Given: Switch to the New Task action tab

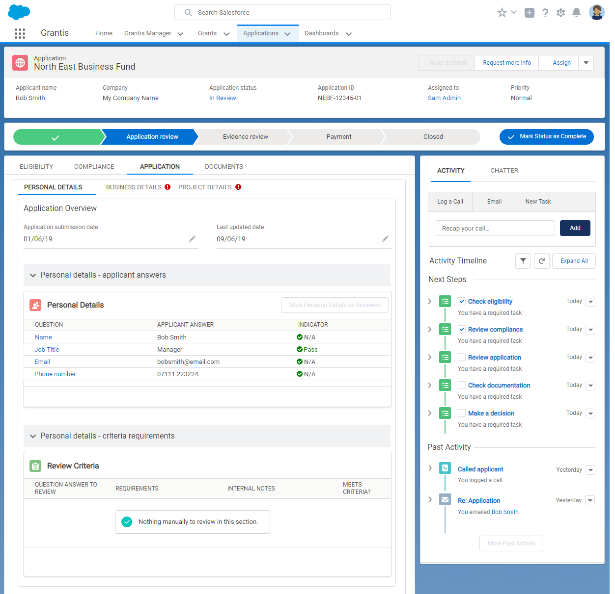Looking at the screenshot, I should point(538,202).
